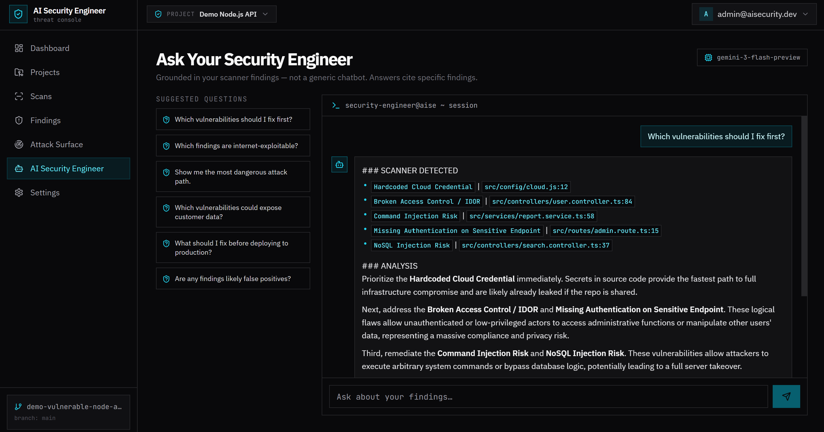Click the chip icon beside gemini-3-flash-preview

tap(708, 58)
